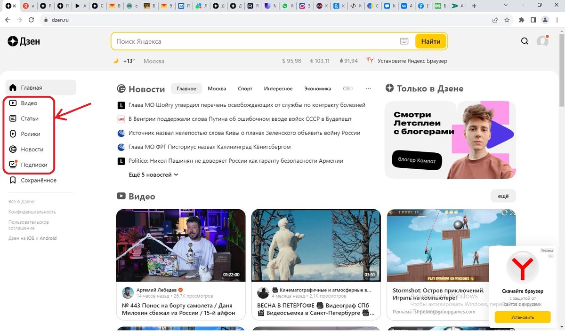Open the Ролики section
Screen dimensions: 565x331
pos(29,134)
